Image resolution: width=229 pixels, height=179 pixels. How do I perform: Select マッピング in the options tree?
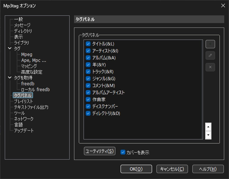pyautogui.click(x=29, y=66)
